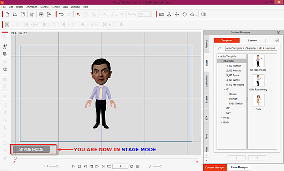Click the timeline icon in the top toolbar
Image resolution: width=284 pixels, height=171 pixels.
point(204,14)
